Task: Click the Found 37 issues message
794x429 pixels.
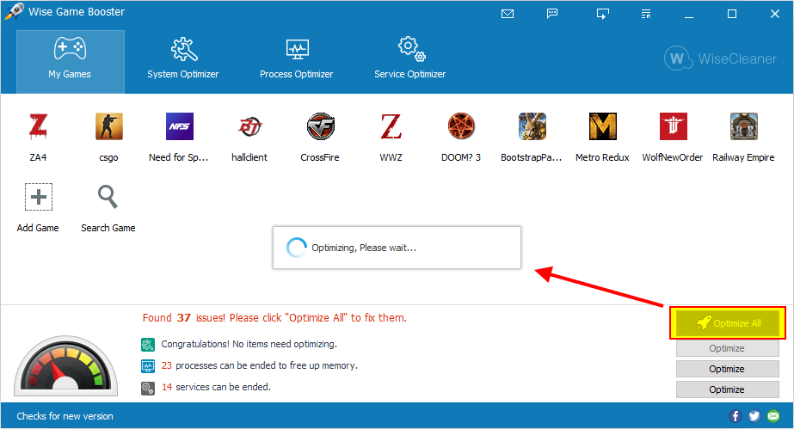Action: [x=274, y=318]
